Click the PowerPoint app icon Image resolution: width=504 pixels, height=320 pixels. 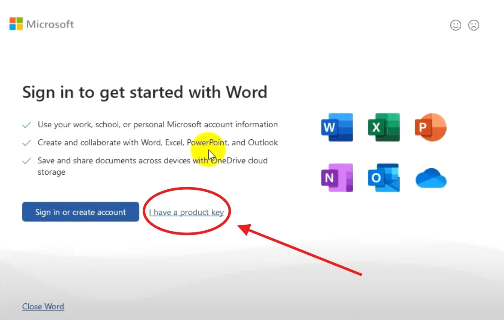431,127
